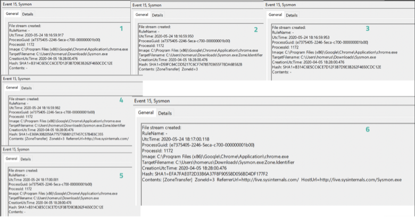Click SHA1=B314C6E5 hash line in 18:16:59.917 event
The image size is (415, 217).
(61, 63)
